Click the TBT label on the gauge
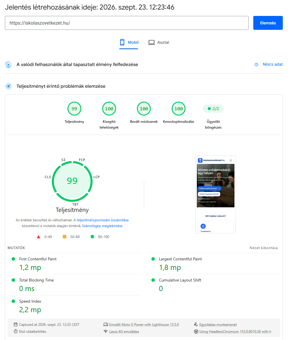 76,204
